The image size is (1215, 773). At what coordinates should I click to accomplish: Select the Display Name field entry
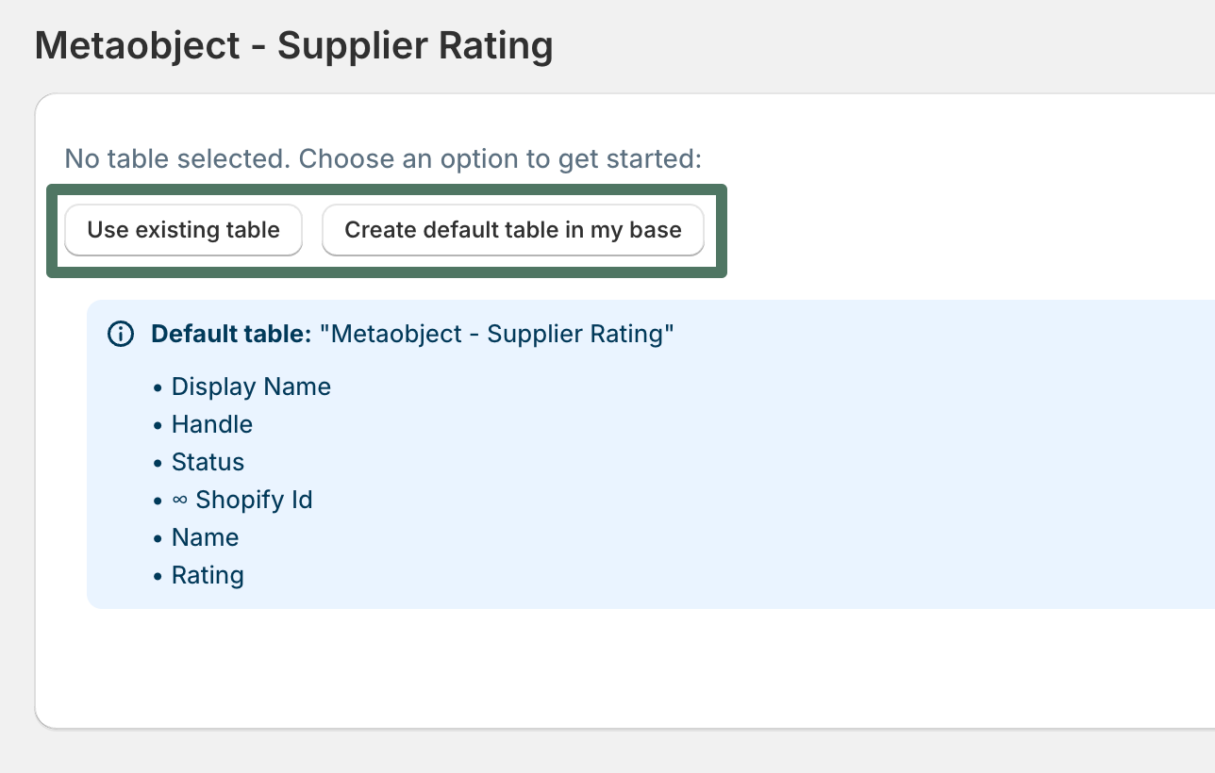click(251, 386)
